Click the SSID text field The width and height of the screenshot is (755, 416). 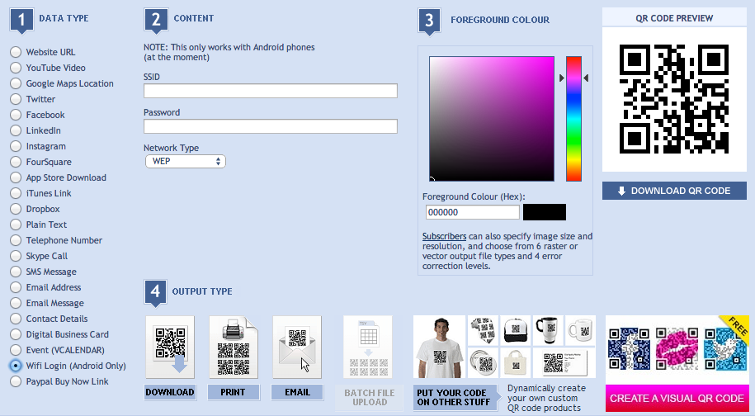(271, 91)
